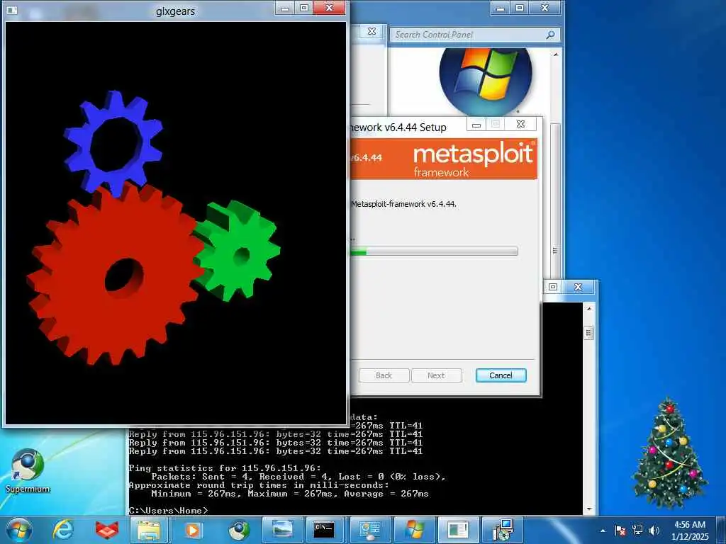Click the Command Prompt scrollbar thumb
This screenshot has width=726, height=544.
(x=589, y=333)
